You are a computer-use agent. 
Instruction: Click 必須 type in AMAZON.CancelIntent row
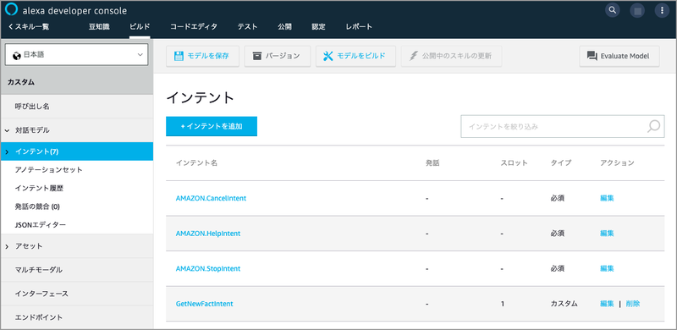[558, 198]
